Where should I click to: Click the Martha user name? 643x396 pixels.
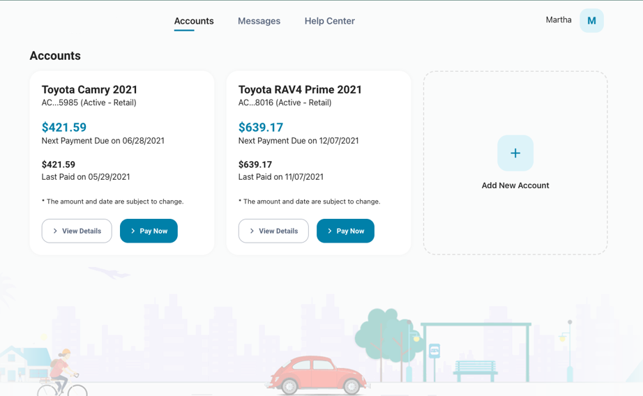pos(558,20)
